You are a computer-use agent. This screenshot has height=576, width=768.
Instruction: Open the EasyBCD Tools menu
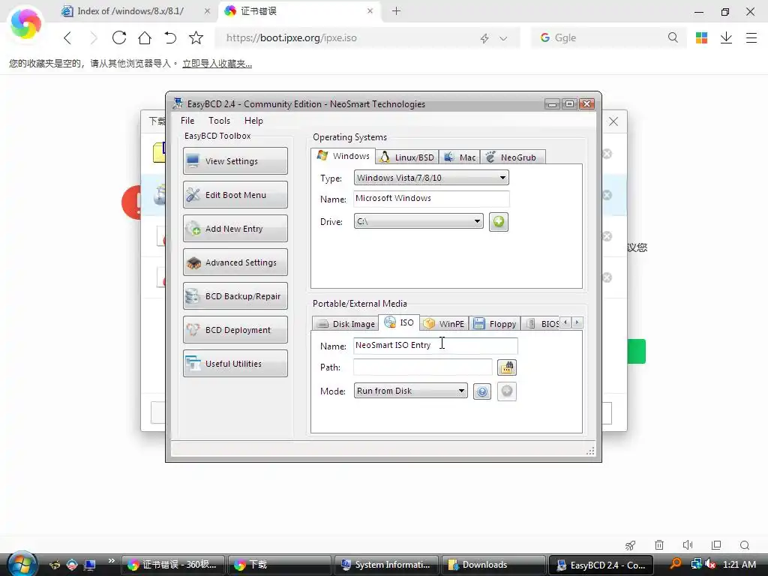pyautogui.click(x=219, y=121)
